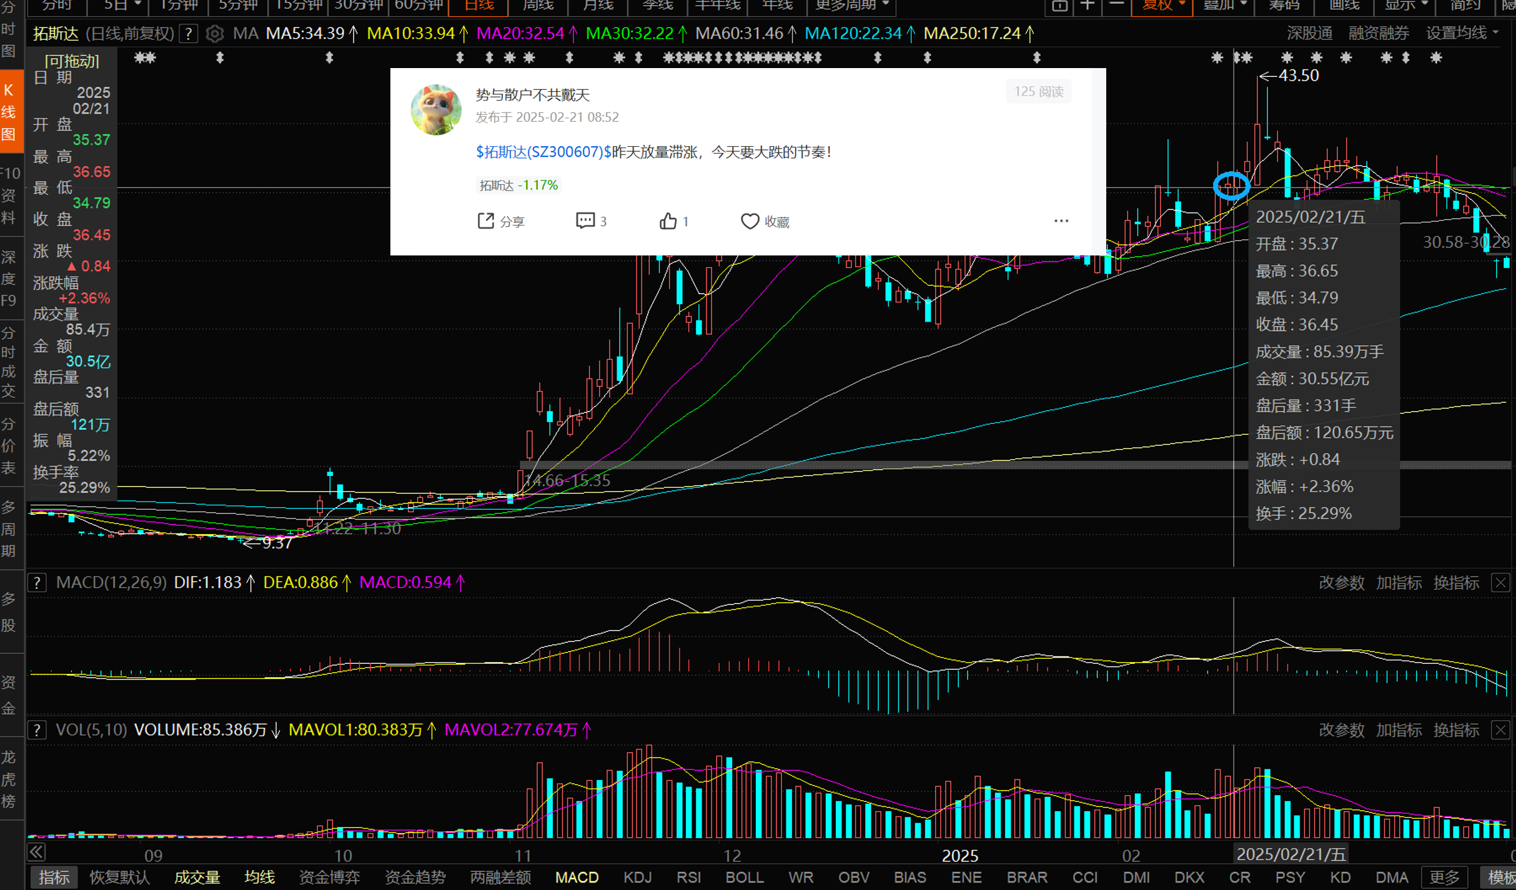
Task: Click the scroll-left double arrow icon
Action: [37, 852]
